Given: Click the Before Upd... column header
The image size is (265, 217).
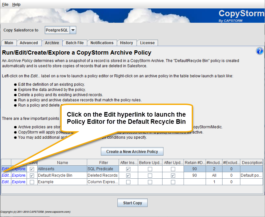Looking at the screenshot, I should [150, 162].
